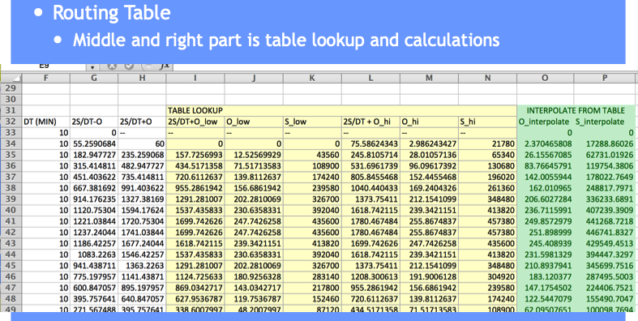
Task: Select column N header
Action: (x=487, y=78)
